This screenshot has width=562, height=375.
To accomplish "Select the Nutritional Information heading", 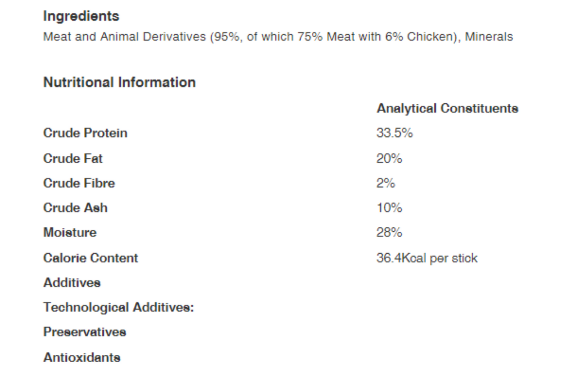I will click(x=119, y=82).
